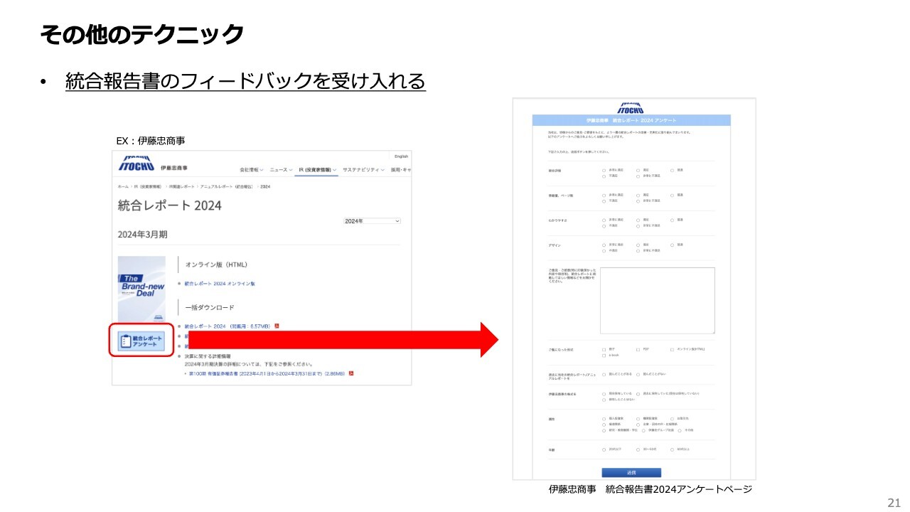Select 現在保有している shareholding option
Image resolution: width=910 pixels, height=512 pixels.
(604, 394)
